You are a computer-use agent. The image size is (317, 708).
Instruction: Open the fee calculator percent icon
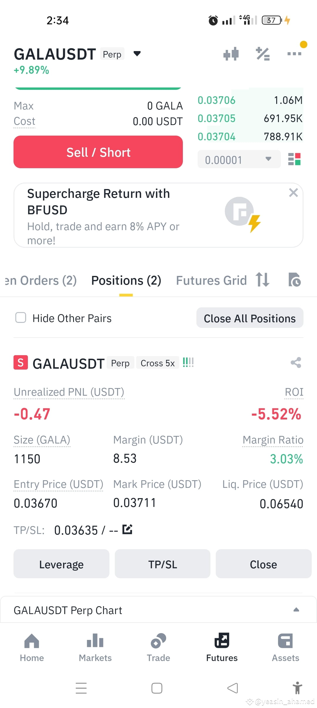[263, 54]
